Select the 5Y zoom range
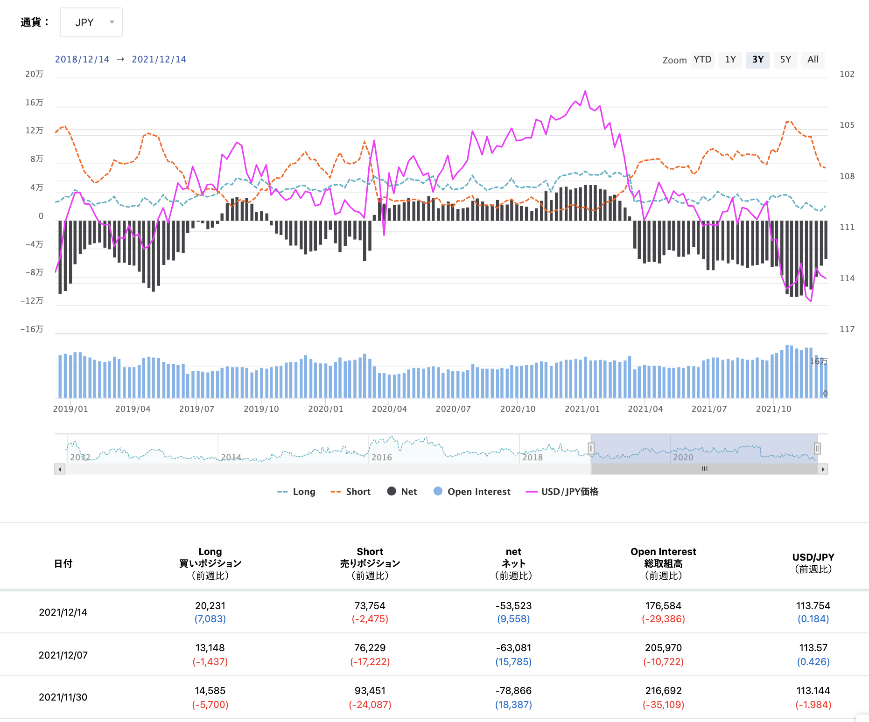The image size is (869, 722). tap(785, 60)
